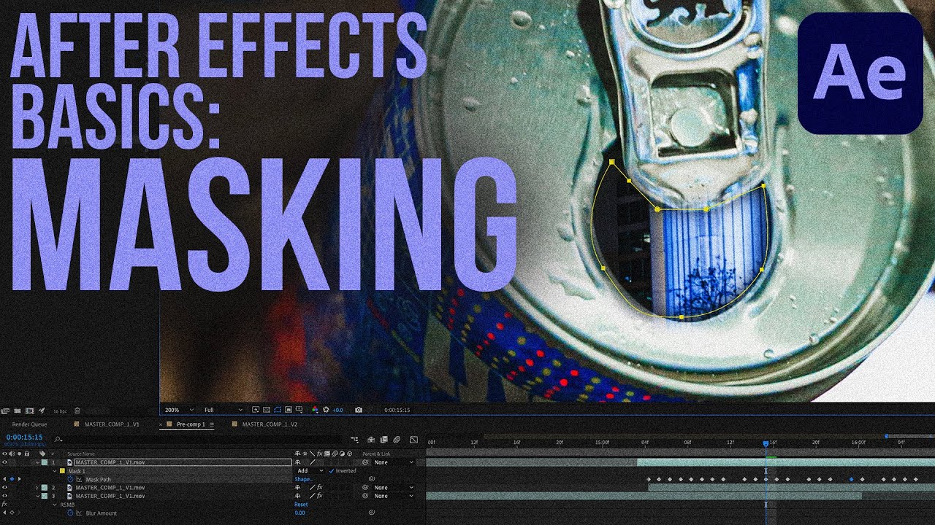This screenshot has width=935, height=525.
Task: Switch to the MASTER_COMP_1_V2 tab
Action: pyautogui.click(x=270, y=424)
